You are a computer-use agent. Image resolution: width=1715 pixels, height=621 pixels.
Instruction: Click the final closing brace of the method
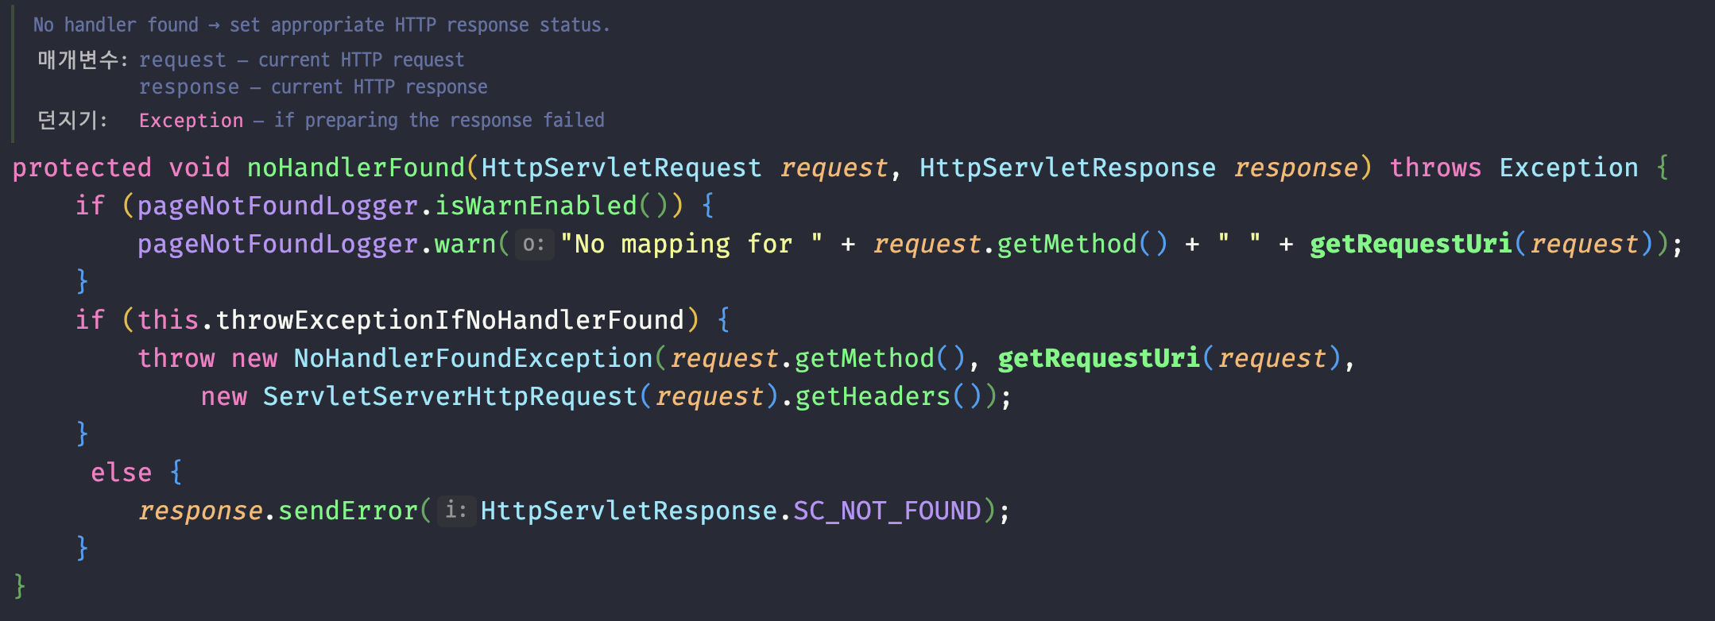coord(20,587)
